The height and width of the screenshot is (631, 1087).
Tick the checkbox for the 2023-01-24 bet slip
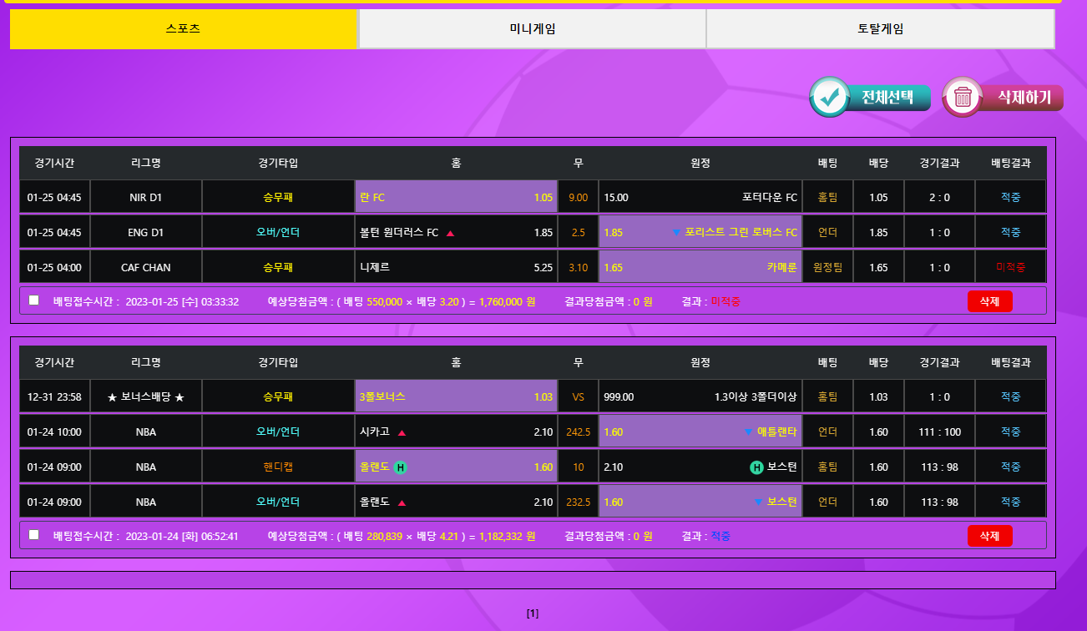pos(34,535)
